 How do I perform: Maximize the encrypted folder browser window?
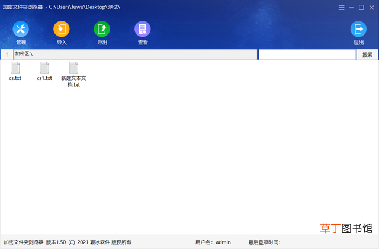pyautogui.click(x=361, y=8)
